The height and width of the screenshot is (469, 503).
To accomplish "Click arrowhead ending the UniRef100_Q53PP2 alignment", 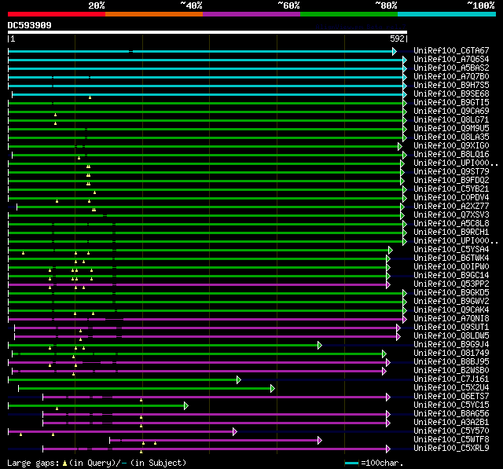I will point(388,284).
